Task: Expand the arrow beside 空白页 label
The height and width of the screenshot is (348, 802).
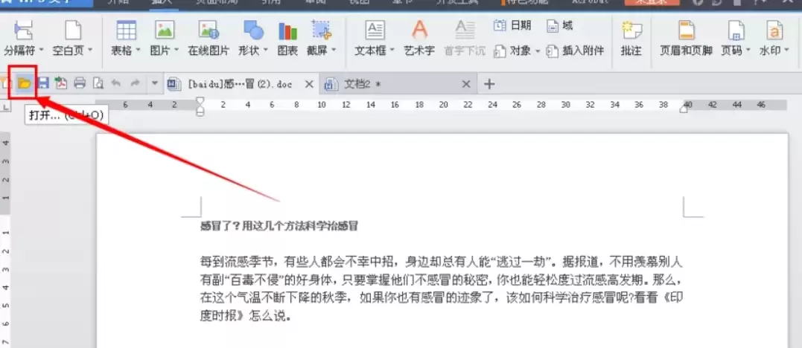Action: pos(90,51)
